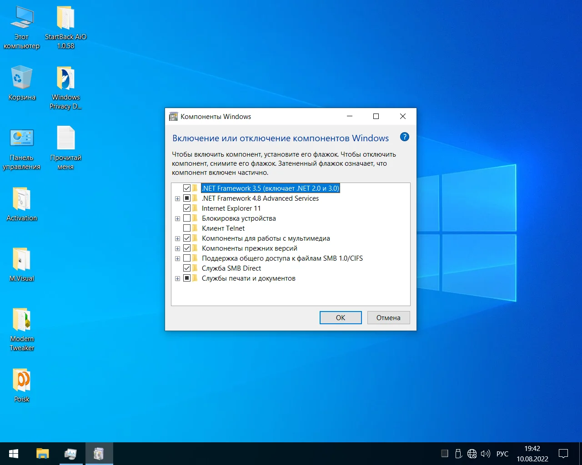Open the Windows Start menu
Viewport: 582px width, 465px height.
tap(14, 454)
